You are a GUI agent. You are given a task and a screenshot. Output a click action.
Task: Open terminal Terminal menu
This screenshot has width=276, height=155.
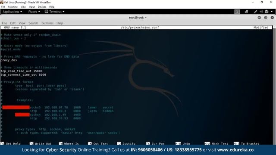pos(47,23)
